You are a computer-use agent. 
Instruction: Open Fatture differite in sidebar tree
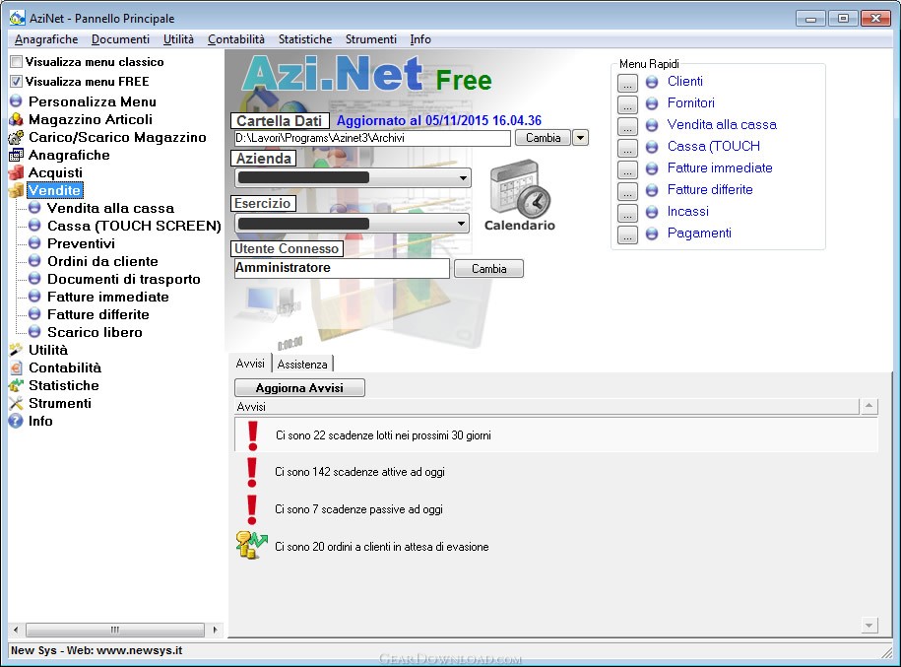point(98,315)
